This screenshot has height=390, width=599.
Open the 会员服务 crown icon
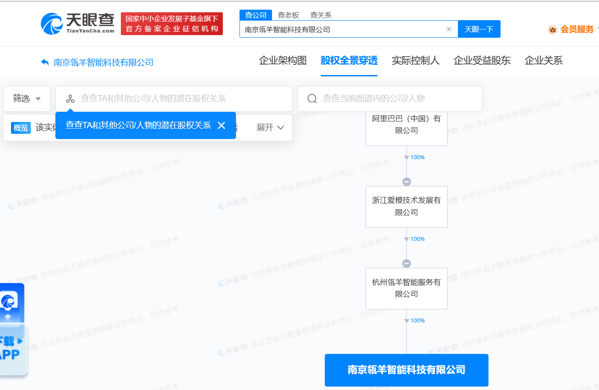[553, 30]
